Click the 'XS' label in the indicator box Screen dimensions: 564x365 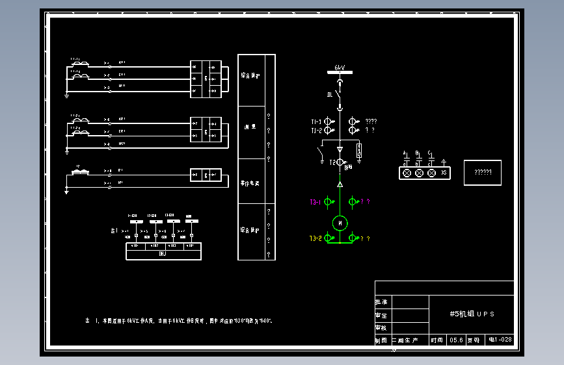(444, 173)
